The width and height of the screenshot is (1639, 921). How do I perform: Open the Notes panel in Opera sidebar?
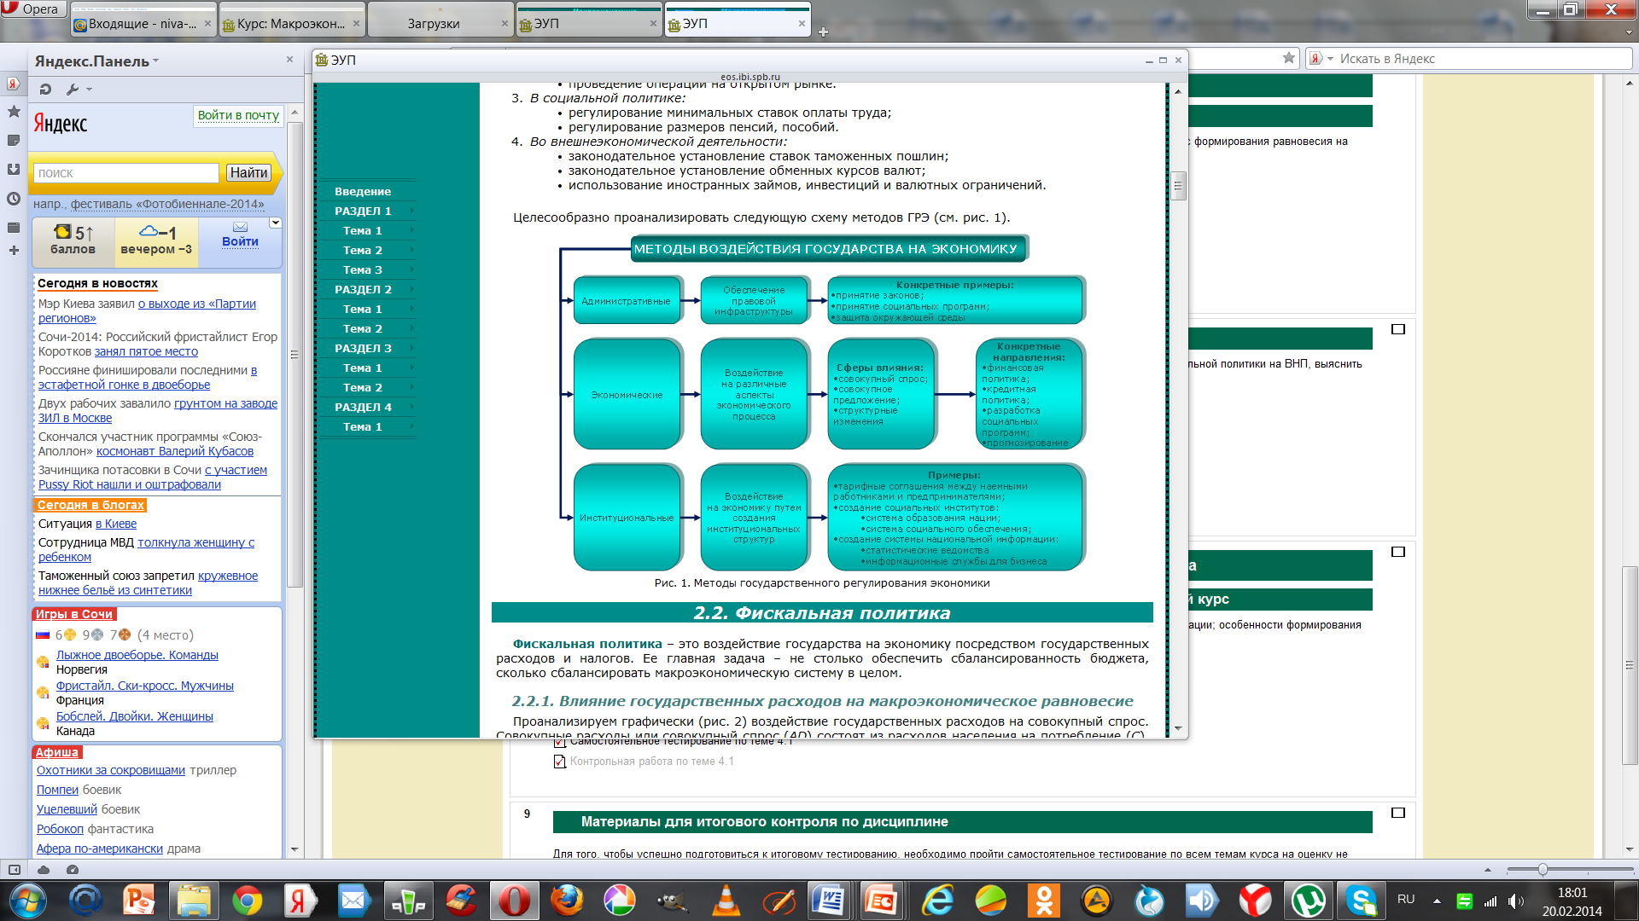14,140
